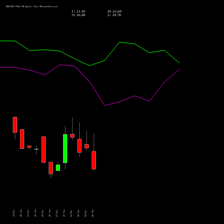The height and width of the screenshot is (224, 224).
Task: Click the red candlestick above 19 Nov
Action: click(15, 125)
